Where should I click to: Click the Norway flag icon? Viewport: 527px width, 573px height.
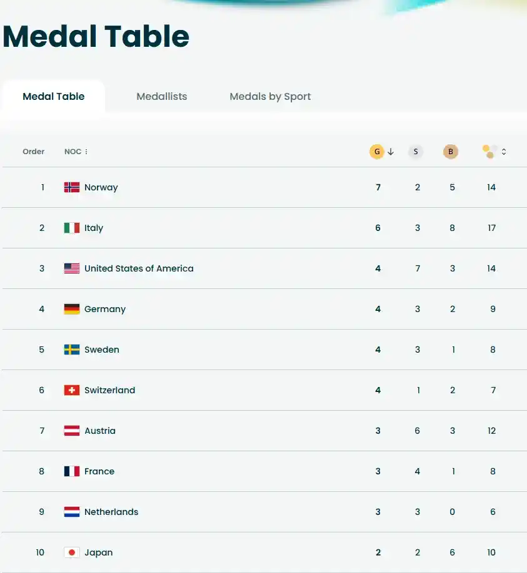click(x=72, y=187)
